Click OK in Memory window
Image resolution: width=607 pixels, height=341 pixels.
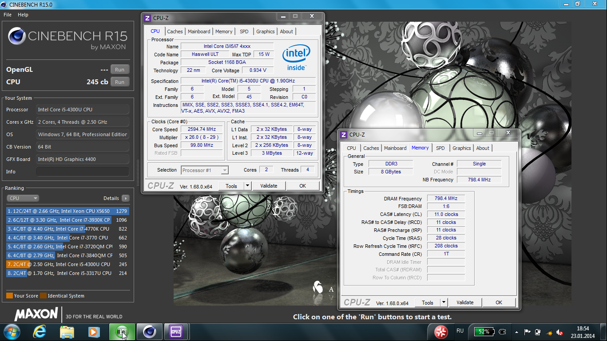point(499,302)
